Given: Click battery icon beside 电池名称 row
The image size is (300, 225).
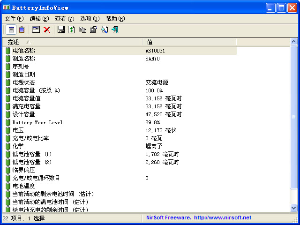Looking at the screenshot, I should click(8, 51).
